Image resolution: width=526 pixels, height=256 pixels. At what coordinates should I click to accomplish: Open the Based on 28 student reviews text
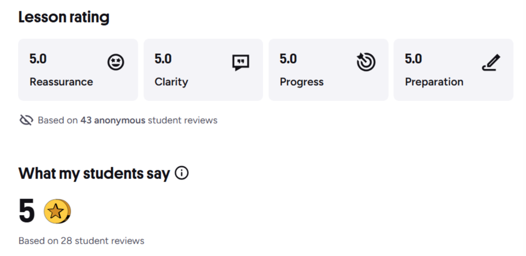[x=81, y=240]
